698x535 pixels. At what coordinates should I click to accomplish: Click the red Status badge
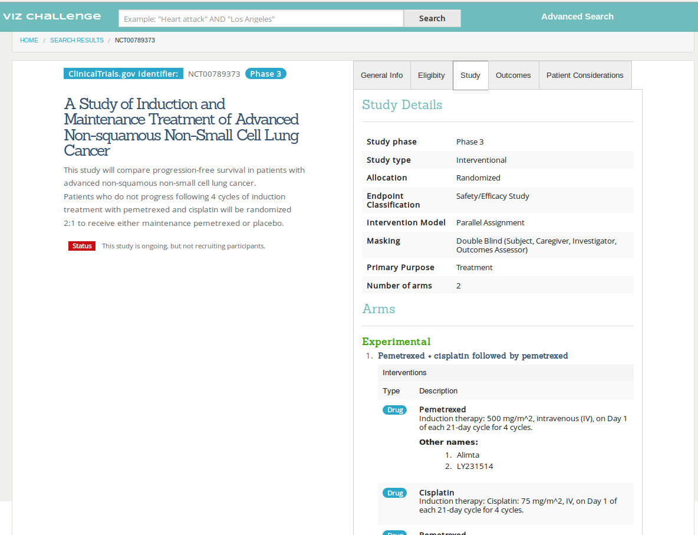coord(82,246)
